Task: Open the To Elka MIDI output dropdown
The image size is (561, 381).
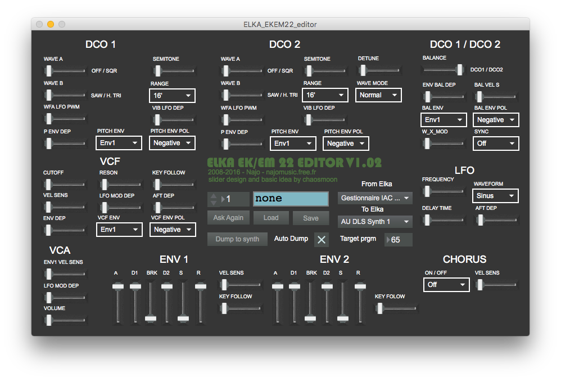Action: click(375, 222)
